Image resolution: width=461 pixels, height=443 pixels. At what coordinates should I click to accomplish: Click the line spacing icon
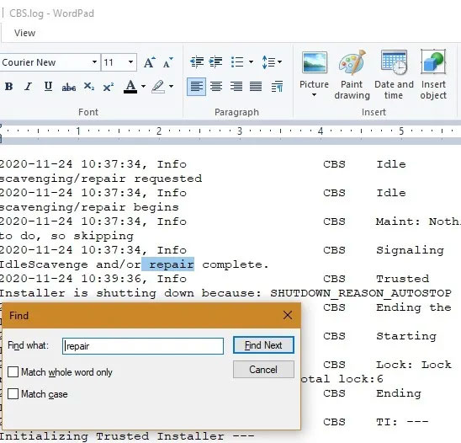pyautogui.click(x=268, y=62)
